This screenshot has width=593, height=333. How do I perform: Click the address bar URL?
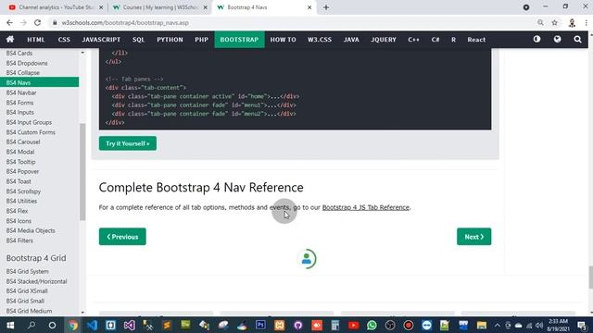point(125,22)
